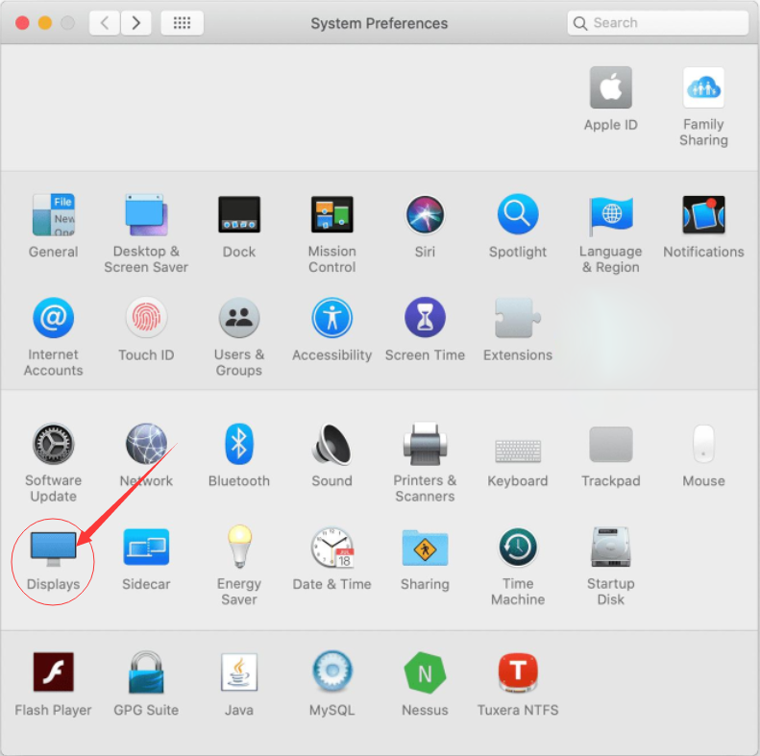Open Siri preferences

[x=425, y=214]
